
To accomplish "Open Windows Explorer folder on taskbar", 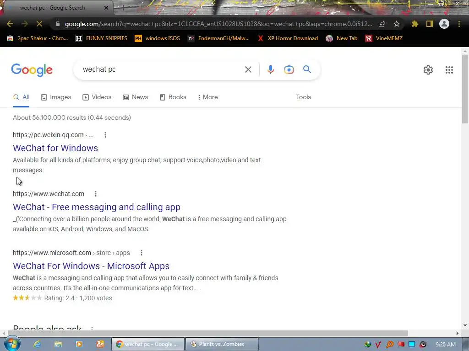I will point(58,344).
